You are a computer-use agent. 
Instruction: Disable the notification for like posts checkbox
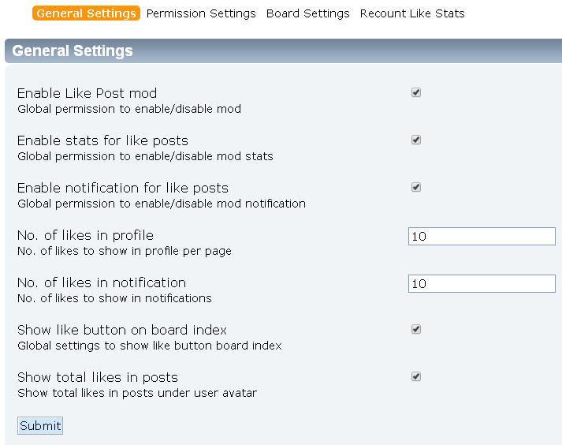(416, 187)
